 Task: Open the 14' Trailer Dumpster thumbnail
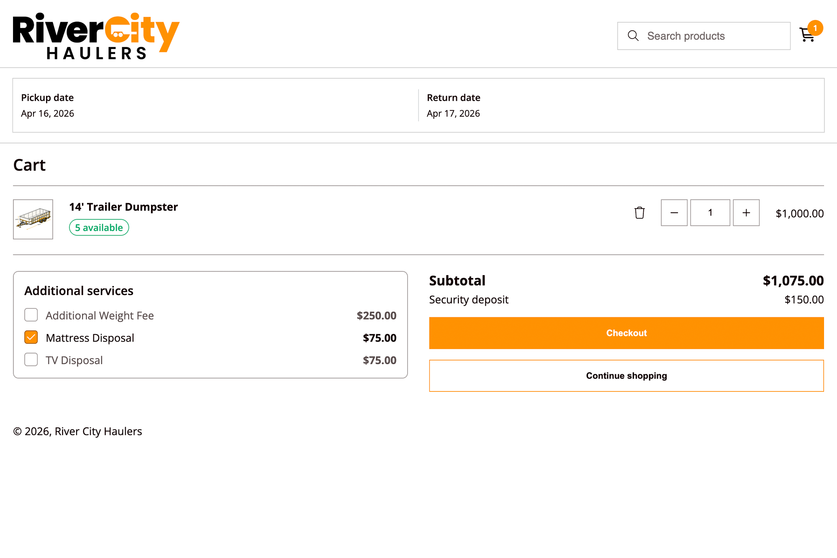click(x=33, y=219)
